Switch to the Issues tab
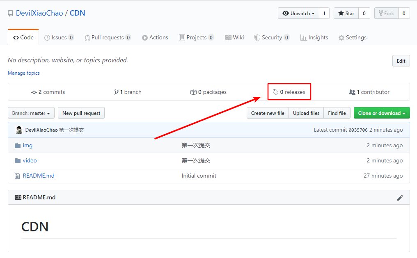The width and height of the screenshot is (417, 258). coord(59,38)
